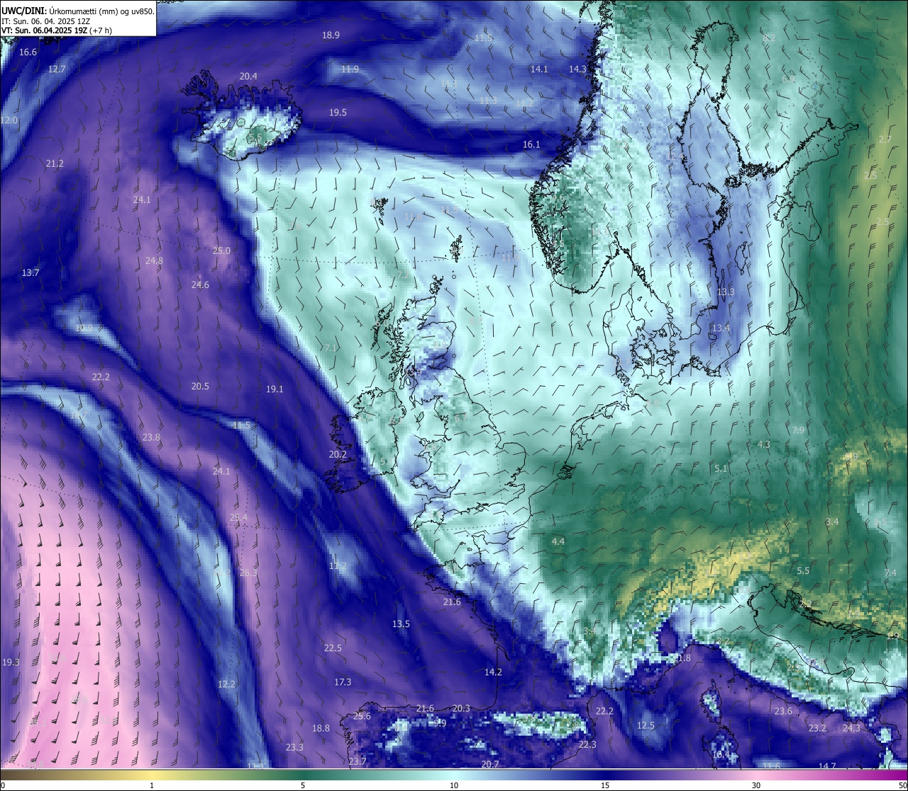908x791 pixels.
Task: Click the 13.4 value in the Baltic
Action: coord(721,328)
